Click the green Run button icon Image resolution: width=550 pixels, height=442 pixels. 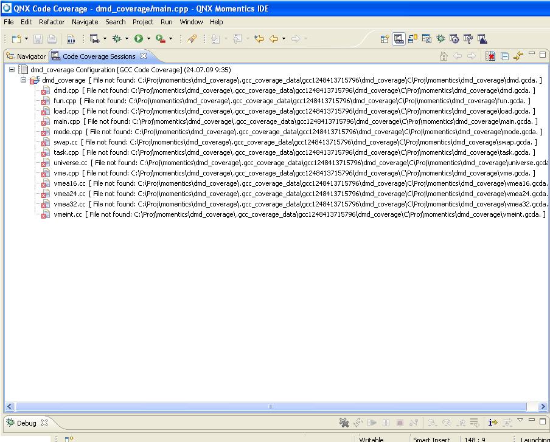tap(139, 39)
